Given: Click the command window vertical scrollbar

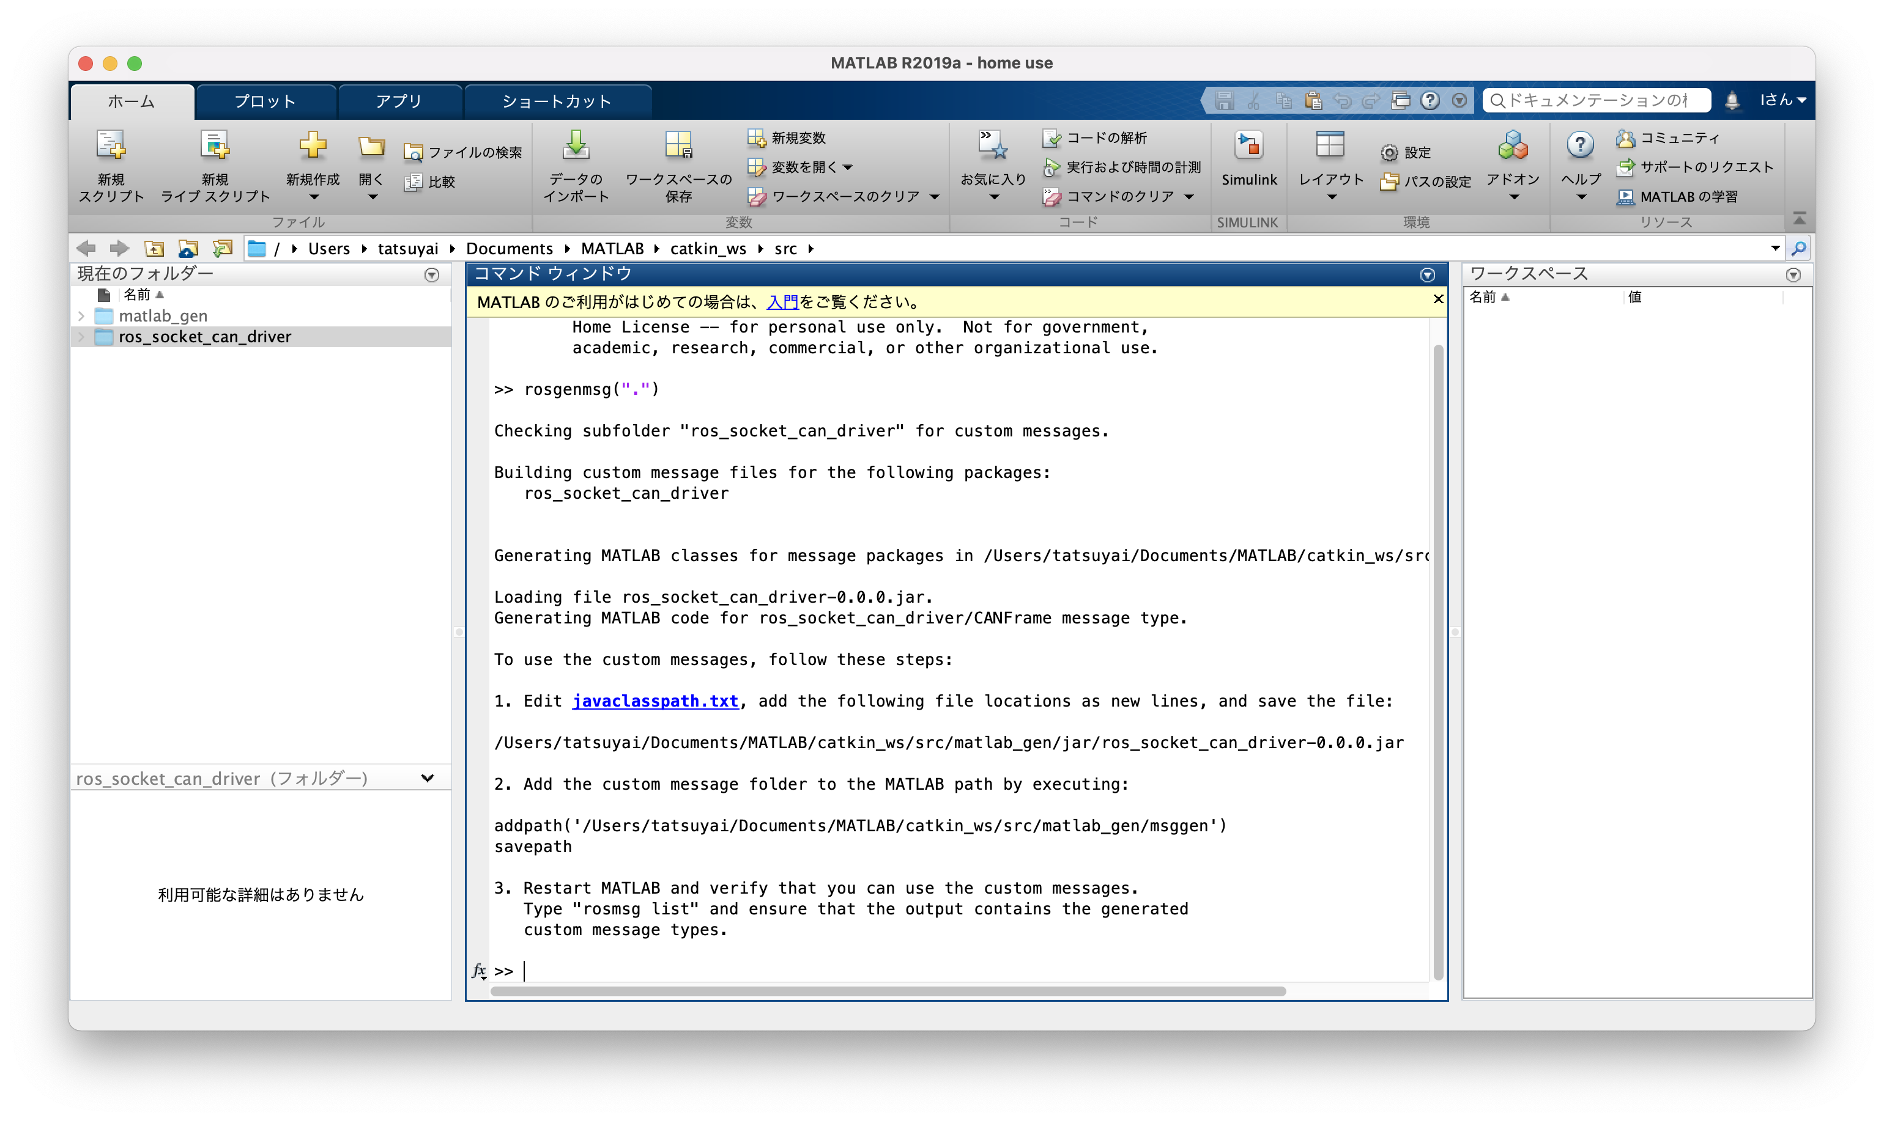Looking at the screenshot, I should (1437, 662).
